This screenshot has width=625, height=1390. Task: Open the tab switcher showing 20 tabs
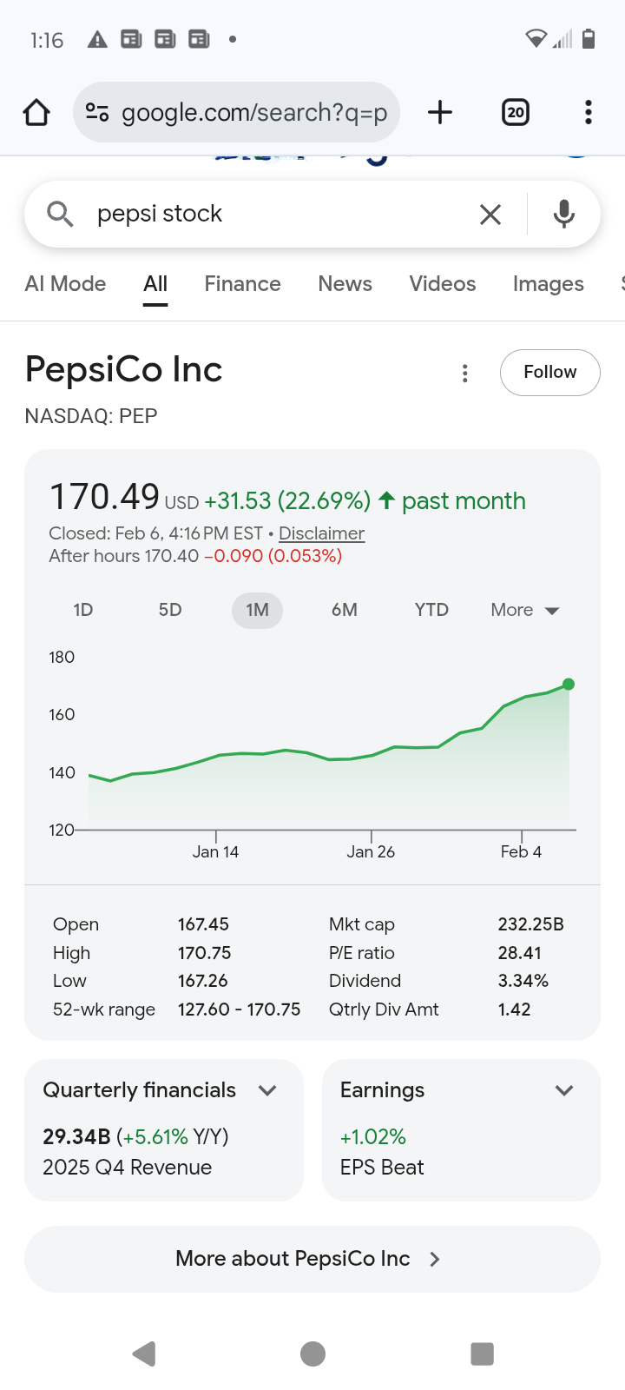click(516, 112)
